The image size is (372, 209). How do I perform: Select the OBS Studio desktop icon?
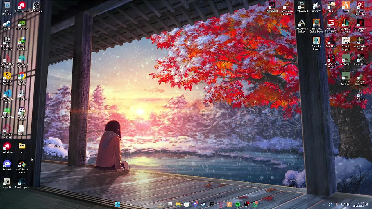click(x=37, y=7)
